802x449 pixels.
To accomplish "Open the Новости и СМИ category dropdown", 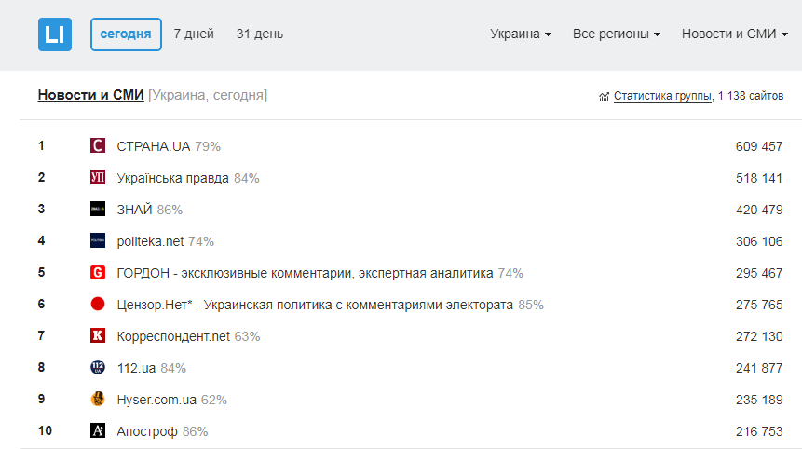I will (x=735, y=34).
